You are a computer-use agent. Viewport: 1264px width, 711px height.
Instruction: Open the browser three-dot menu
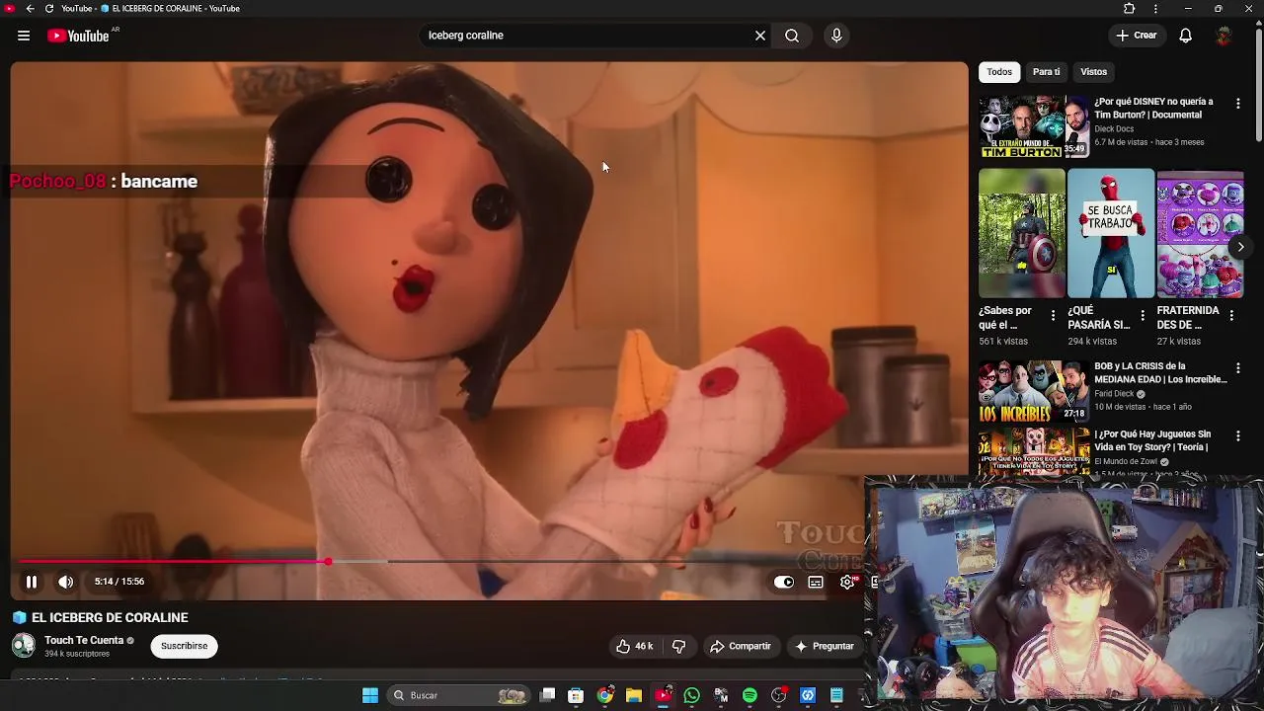point(1155,9)
